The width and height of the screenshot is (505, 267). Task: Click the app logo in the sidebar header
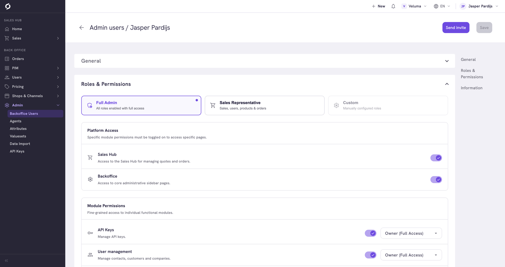8,6
